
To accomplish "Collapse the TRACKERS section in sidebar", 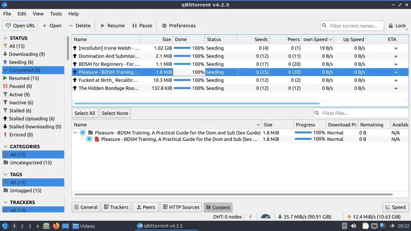I will coord(5,202).
